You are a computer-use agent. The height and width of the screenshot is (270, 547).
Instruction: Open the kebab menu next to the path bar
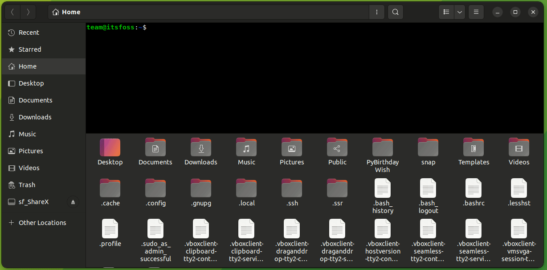(x=376, y=12)
